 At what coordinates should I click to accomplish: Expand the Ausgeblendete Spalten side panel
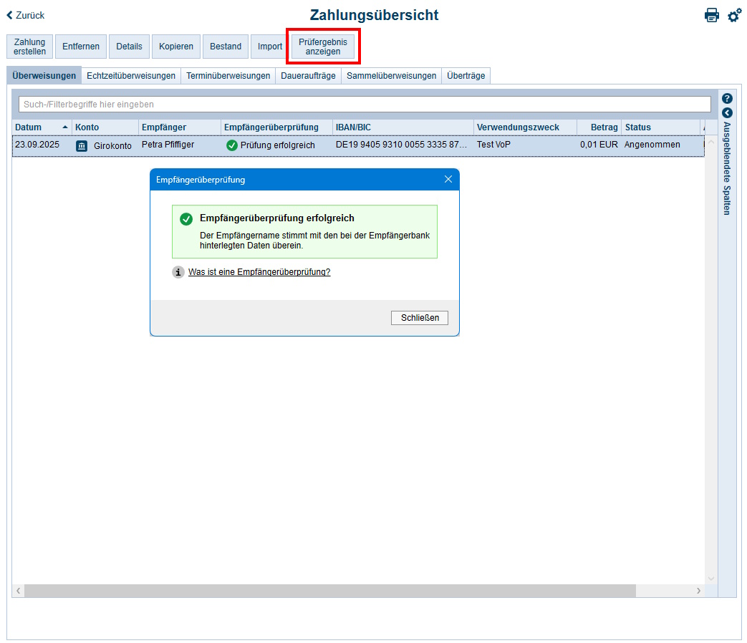[x=727, y=113]
